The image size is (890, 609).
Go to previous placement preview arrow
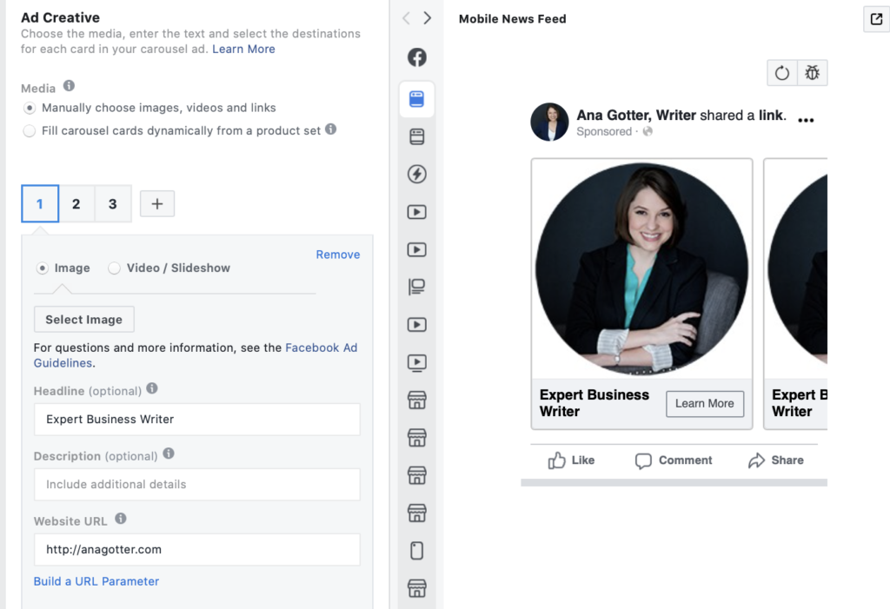point(407,18)
